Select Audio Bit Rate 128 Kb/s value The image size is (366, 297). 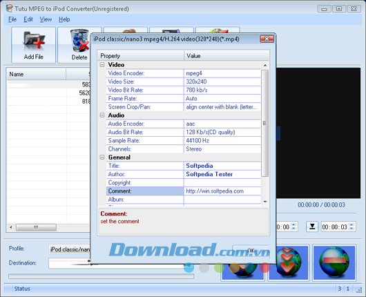coord(222,132)
